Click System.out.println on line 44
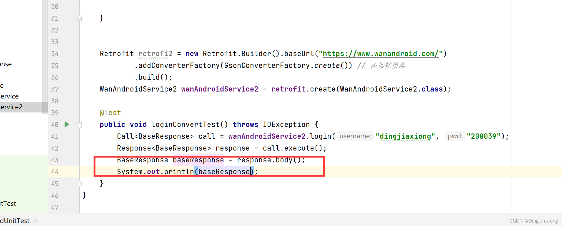The image size is (562, 226). pyautogui.click(x=155, y=172)
